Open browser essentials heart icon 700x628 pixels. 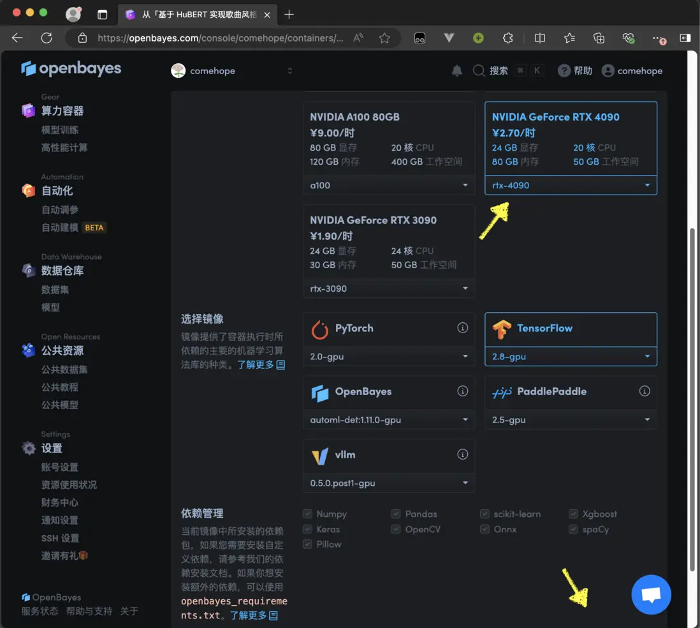pos(628,38)
